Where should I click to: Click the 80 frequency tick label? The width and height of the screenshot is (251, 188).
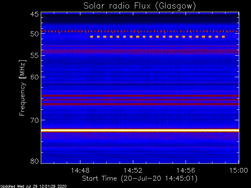click(35, 161)
